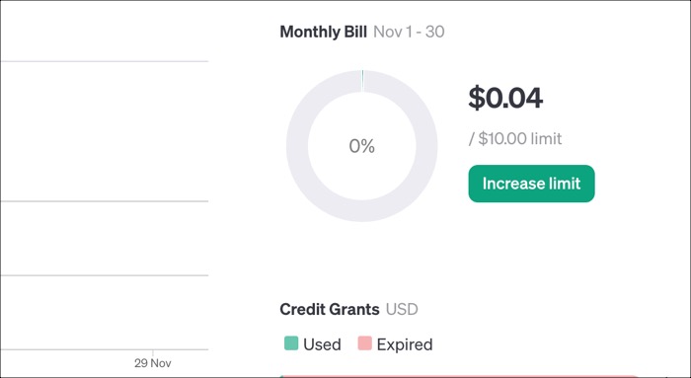
Task: Click the pink credit bar at the bottom
Action: tap(458, 376)
